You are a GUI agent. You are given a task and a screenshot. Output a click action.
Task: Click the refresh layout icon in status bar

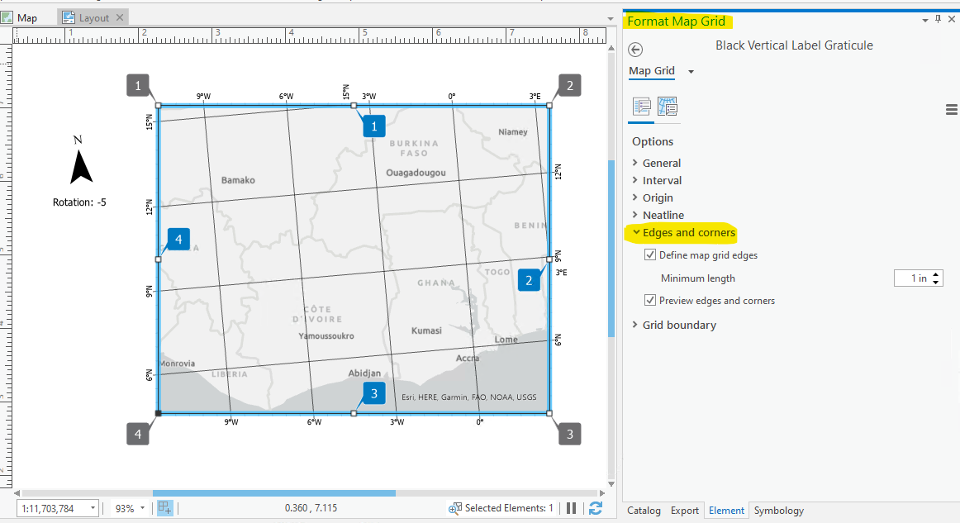pyautogui.click(x=596, y=507)
